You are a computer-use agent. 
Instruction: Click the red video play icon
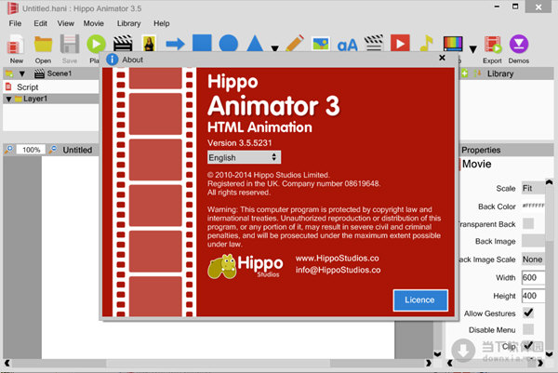click(x=400, y=44)
